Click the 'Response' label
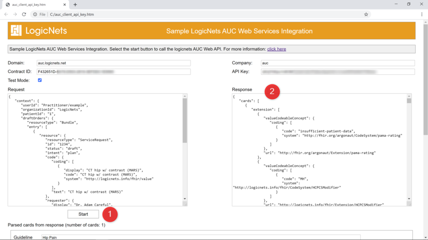This screenshot has width=428, height=240. [242, 90]
